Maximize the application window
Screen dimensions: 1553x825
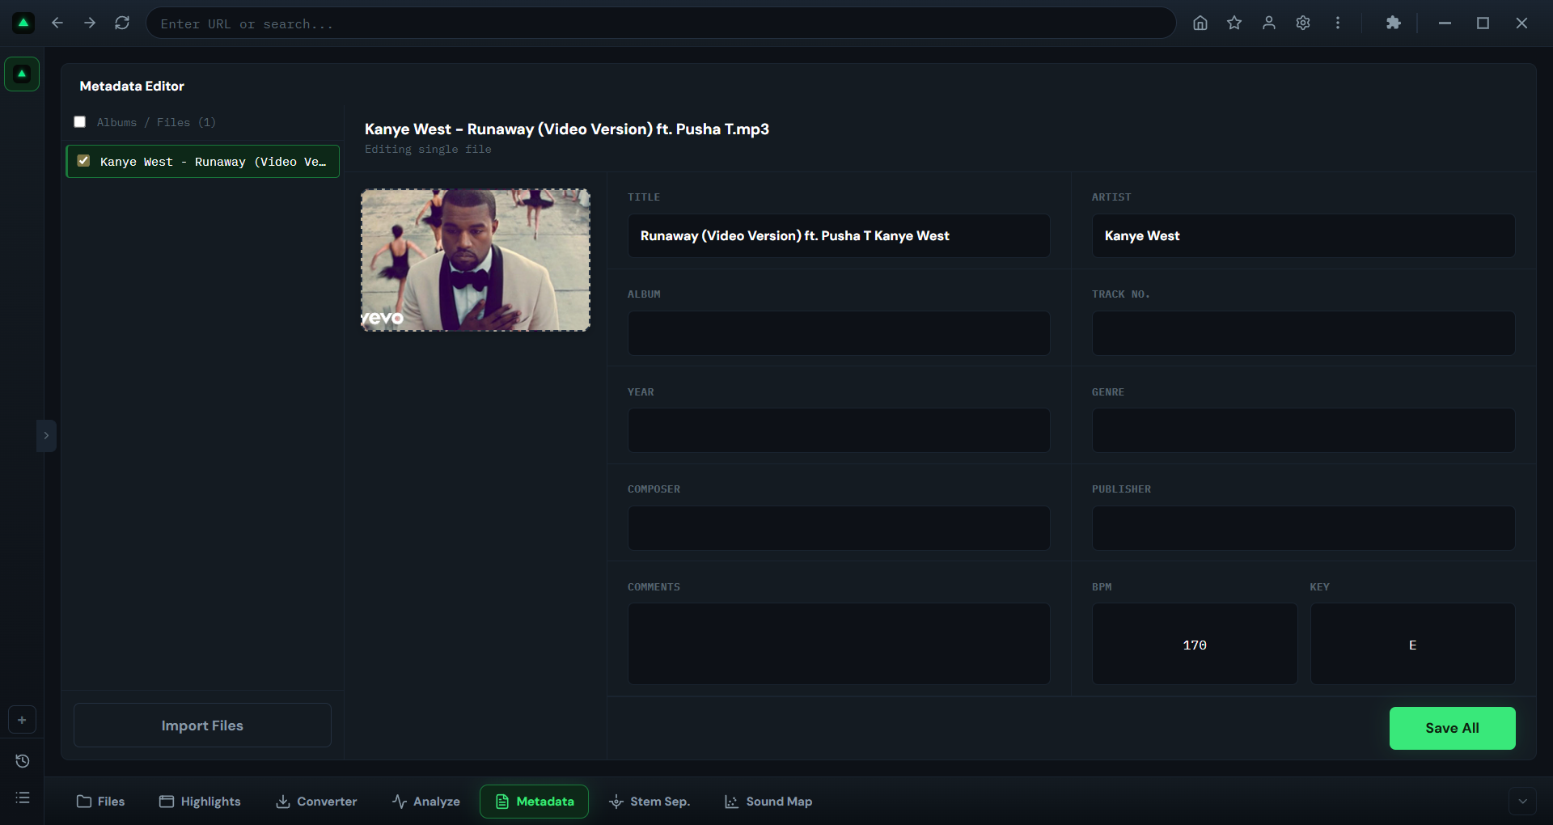click(x=1483, y=23)
